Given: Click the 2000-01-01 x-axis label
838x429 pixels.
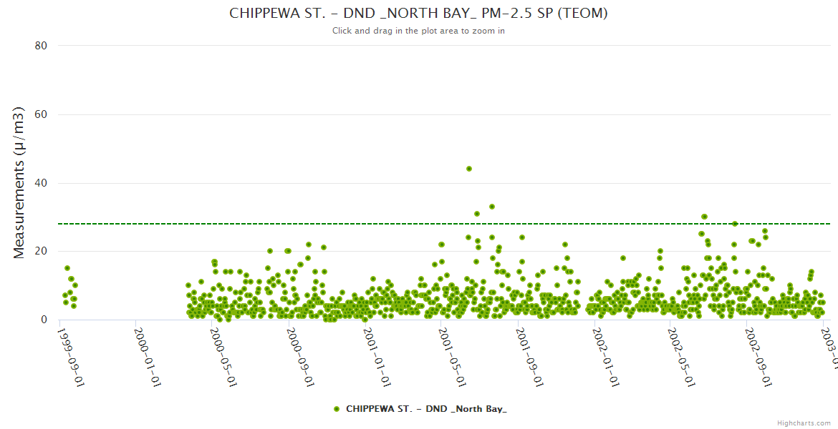Looking at the screenshot, I should (148, 347).
